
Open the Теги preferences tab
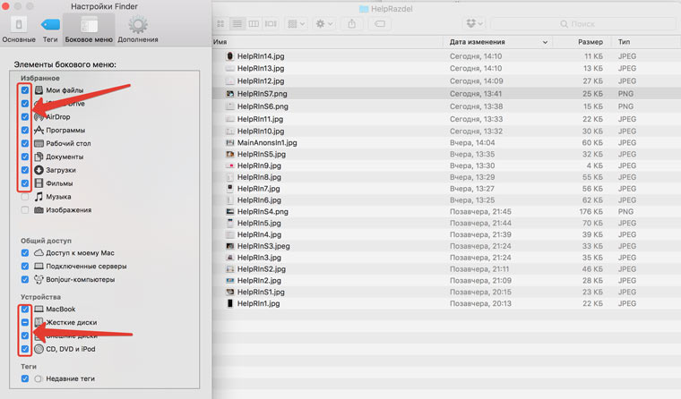(50, 30)
